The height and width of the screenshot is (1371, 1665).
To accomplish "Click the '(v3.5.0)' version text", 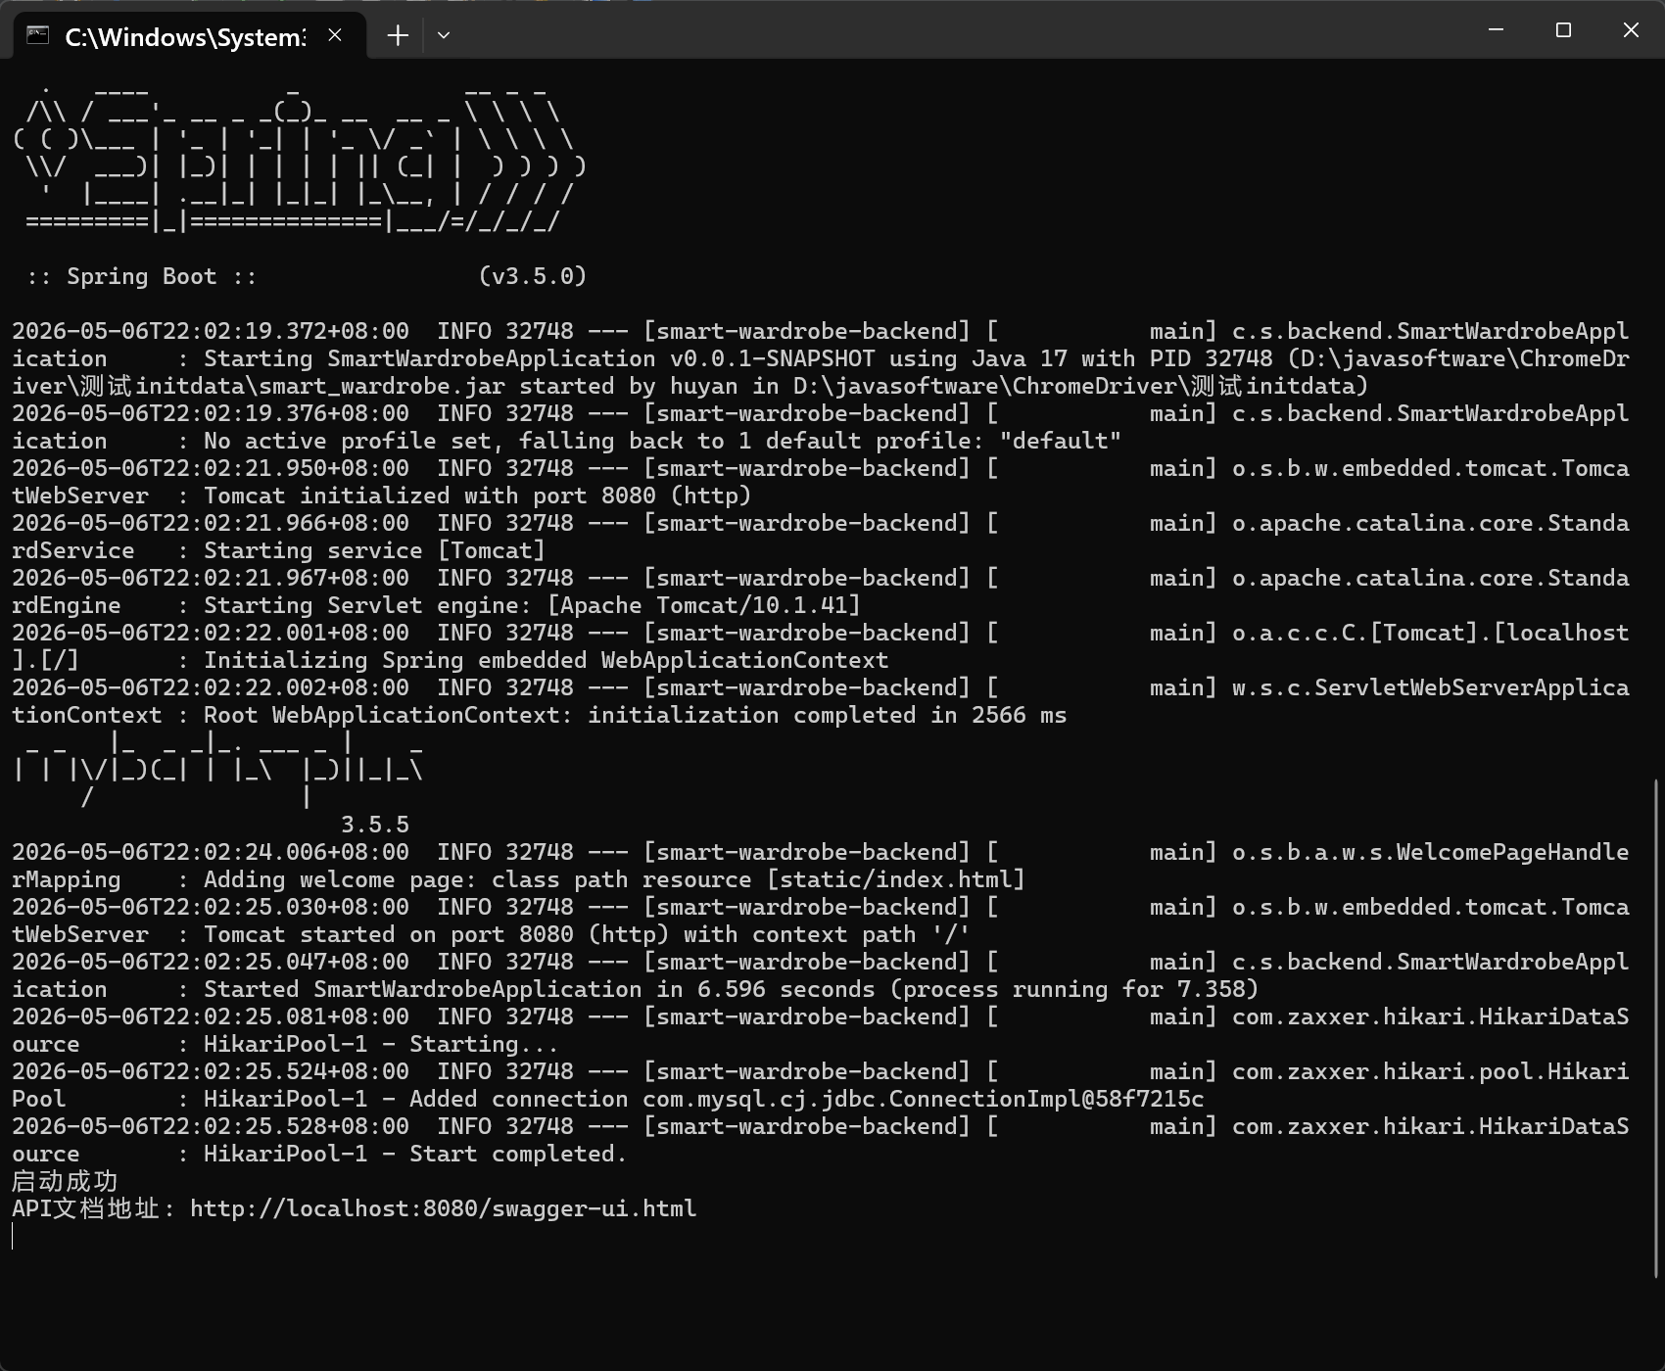I will point(533,276).
